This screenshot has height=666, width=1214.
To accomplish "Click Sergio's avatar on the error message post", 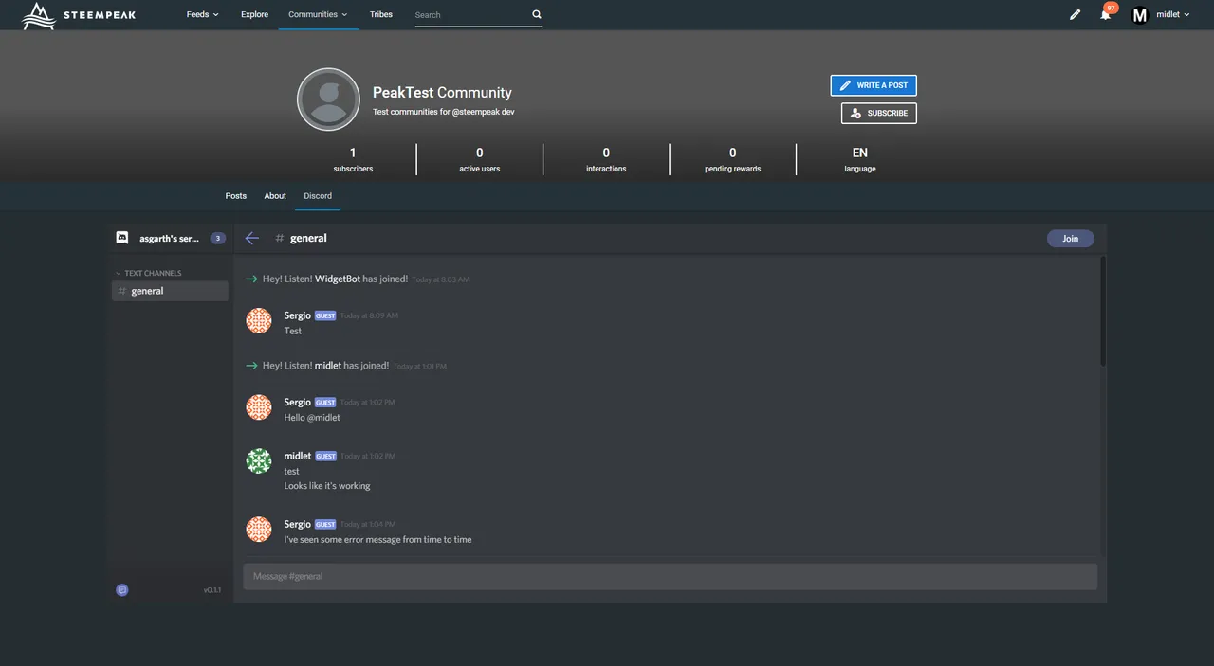I will click(259, 530).
